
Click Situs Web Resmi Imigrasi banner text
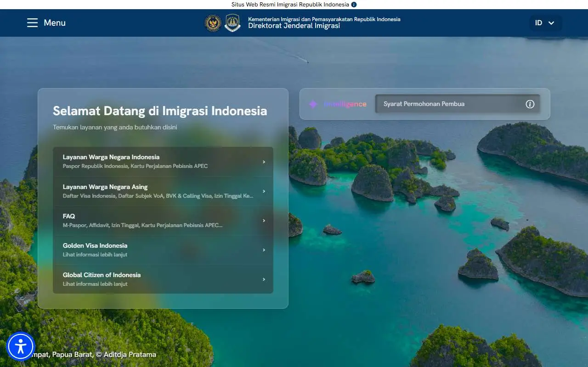290,5
